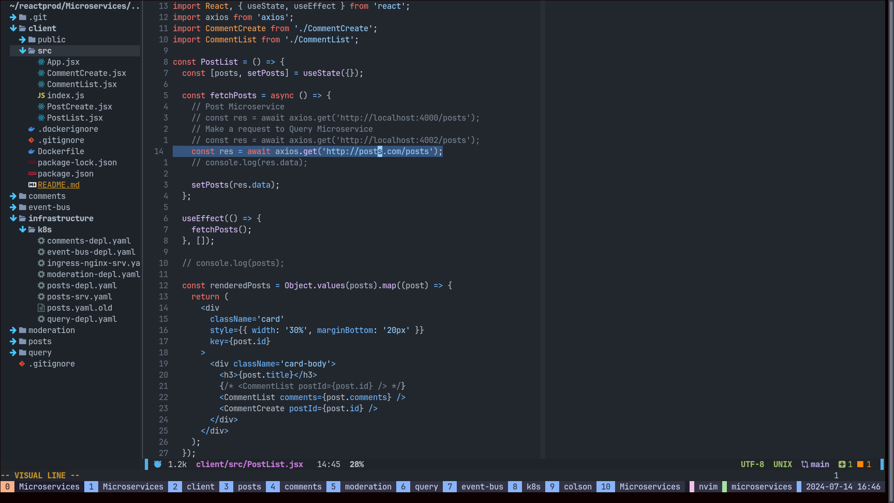The height and width of the screenshot is (503, 894).
Task: Click the React icon beside App.jsx
Action: click(x=41, y=62)
